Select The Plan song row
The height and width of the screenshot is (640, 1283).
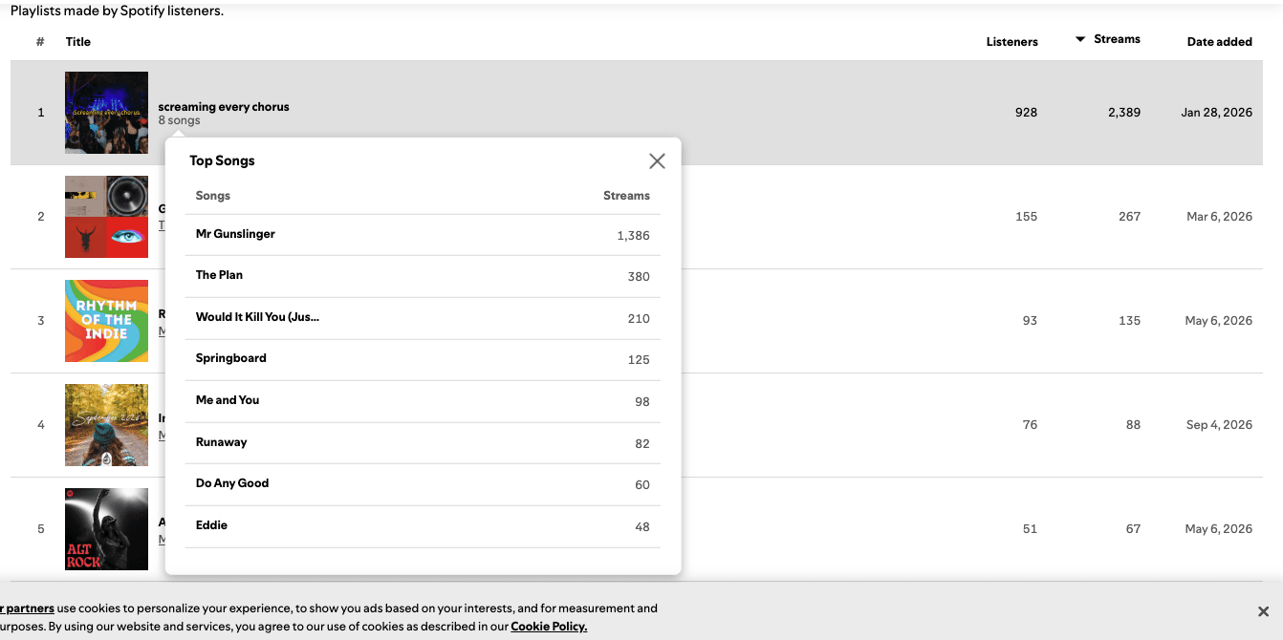pos(423,276)
